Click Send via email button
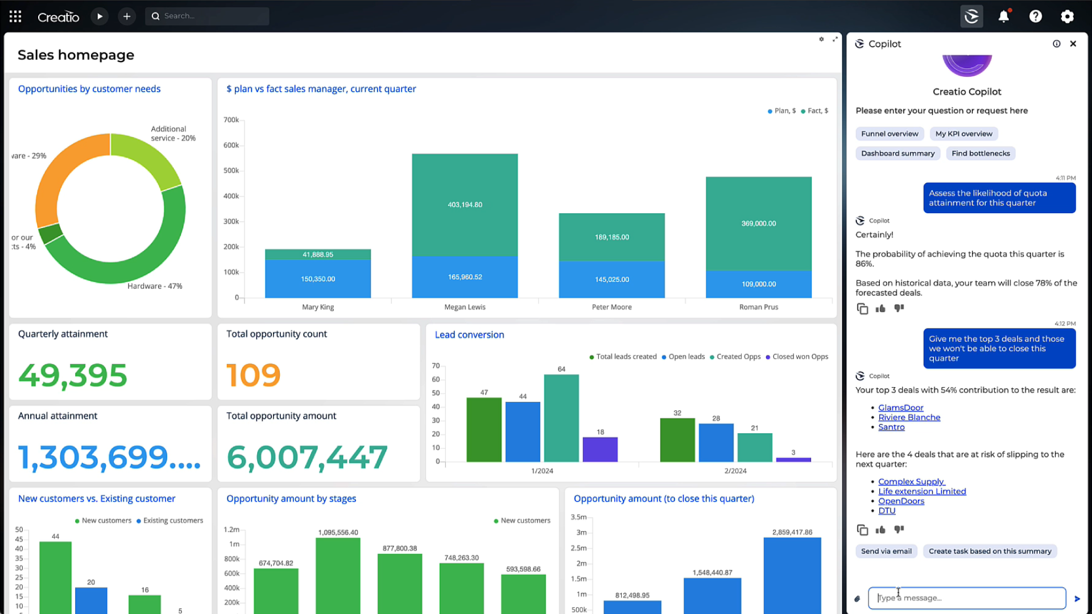The image size is (1092, 614). click(x=887, y=551)
